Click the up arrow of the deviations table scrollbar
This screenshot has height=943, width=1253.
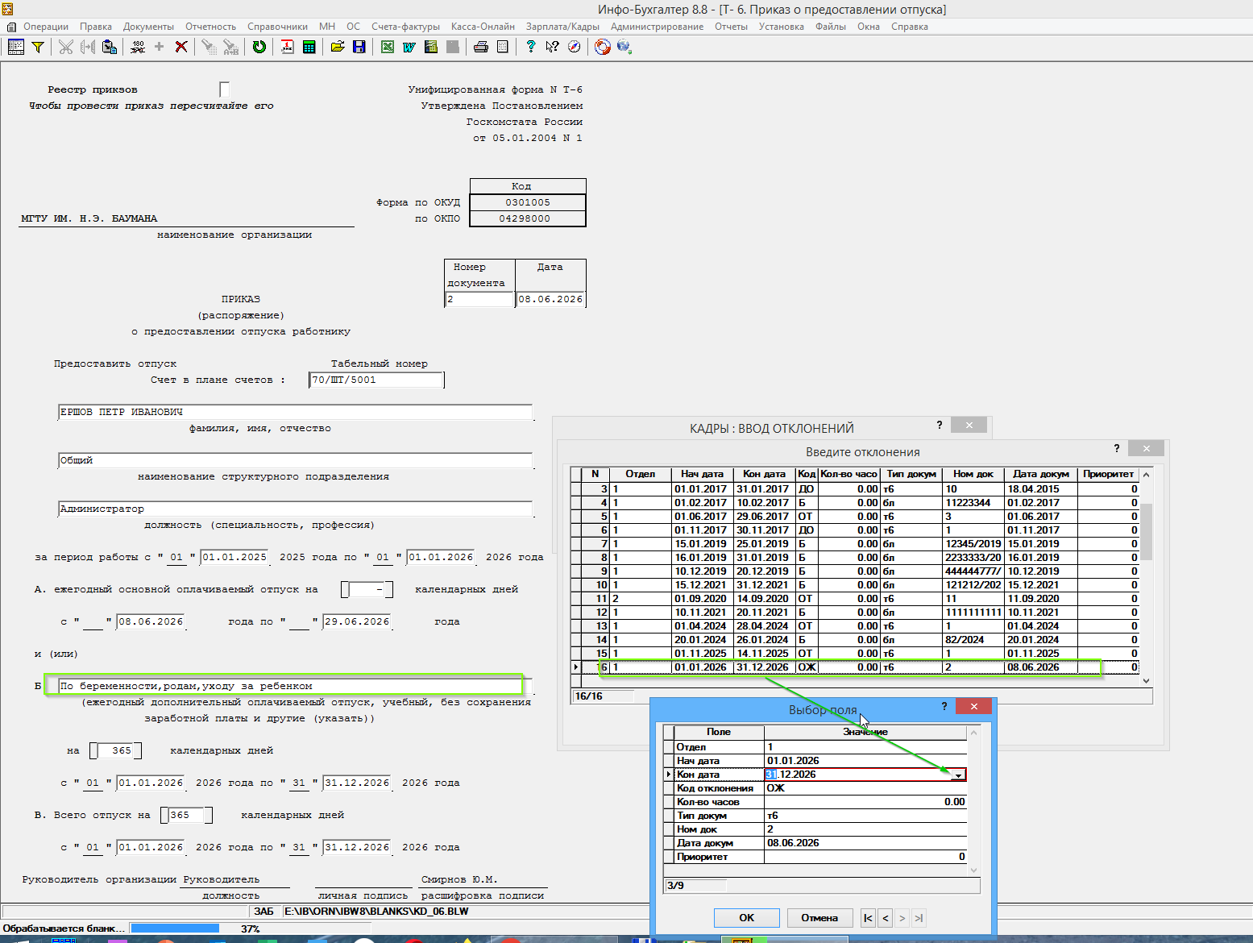(1146, 475)
